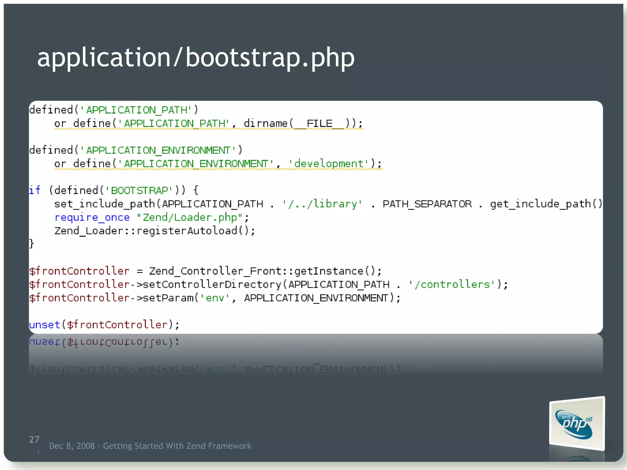627x470 pixels.
Task: Click the setControllerDirectory code line
Action: pos(268,284)
